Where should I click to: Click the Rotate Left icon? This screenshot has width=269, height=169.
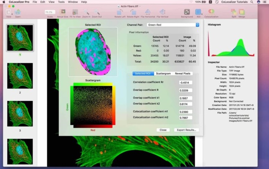tap(120, 12)
